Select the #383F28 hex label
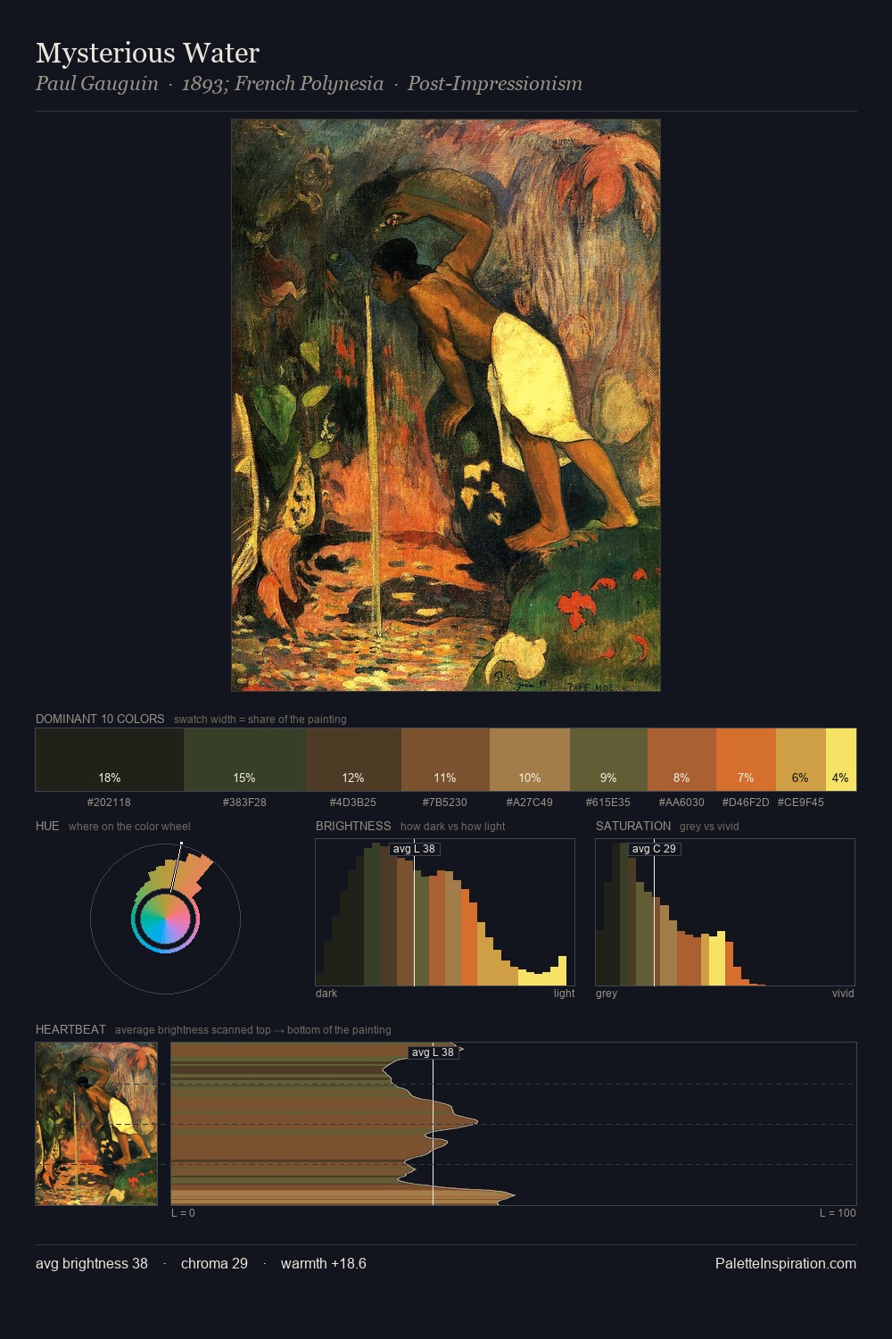The width and height of the screenshot is (892, 1339). click(x=244, y=803)
